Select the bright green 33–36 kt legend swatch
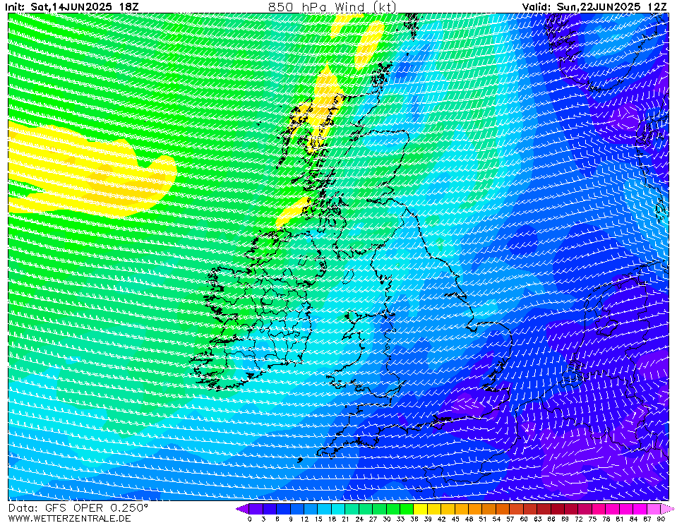This screenshot has width=677, height=523. (x=407, y=509)
